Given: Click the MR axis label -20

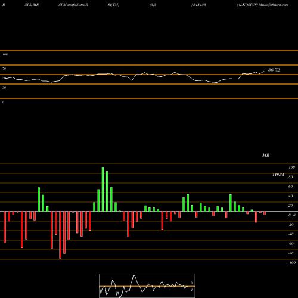Looking at the screenshot, I should click(291, 225).
